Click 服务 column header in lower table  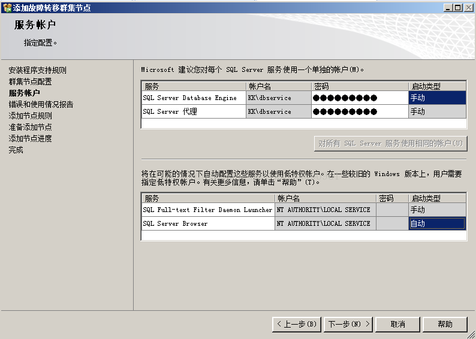[208, 198]
